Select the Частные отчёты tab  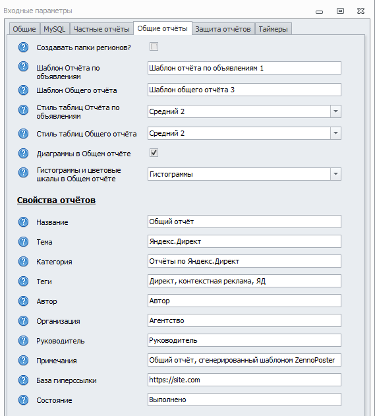click(x=101, y=29)
